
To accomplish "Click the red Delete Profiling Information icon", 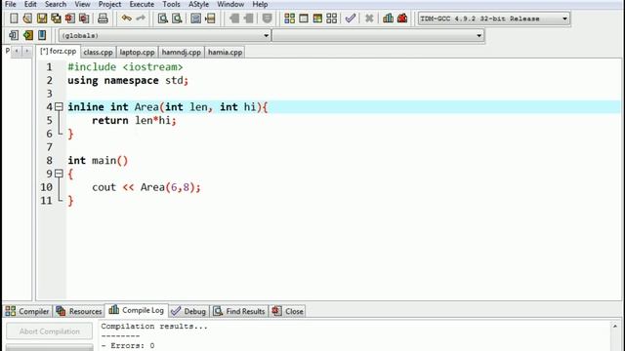I will click(402, 19).
